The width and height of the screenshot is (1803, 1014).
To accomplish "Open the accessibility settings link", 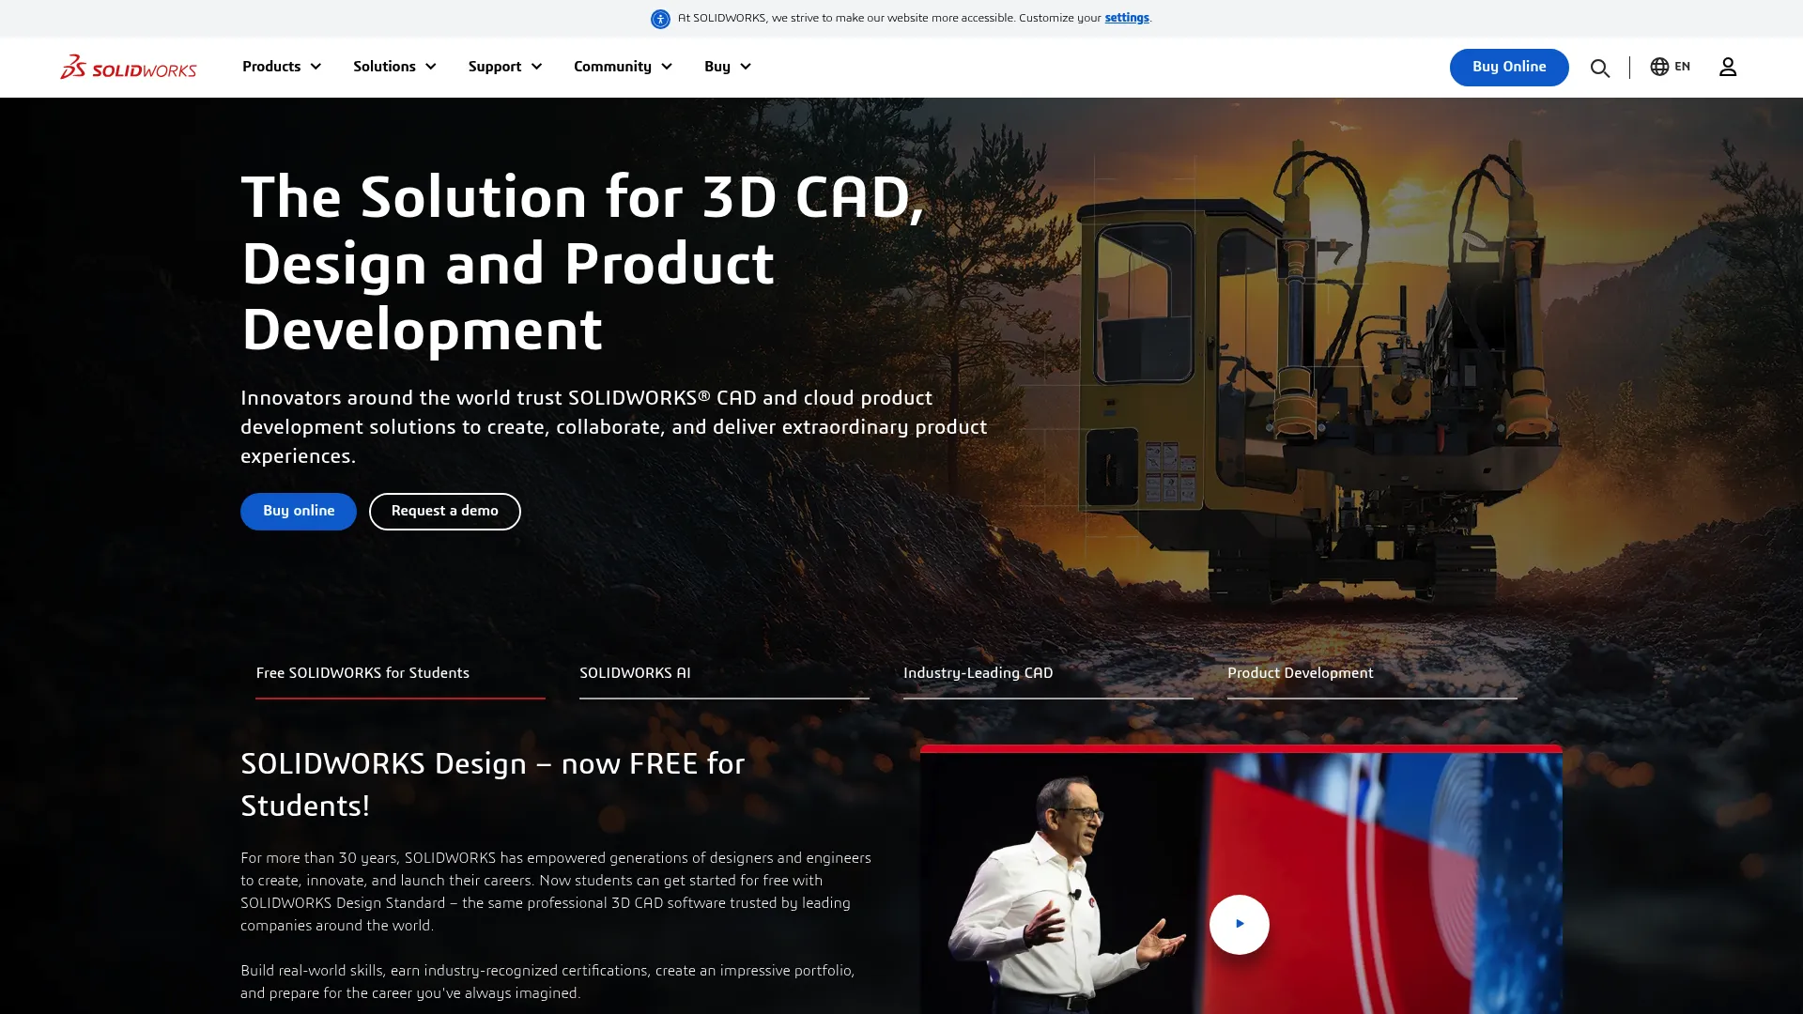I will 1127,18.
